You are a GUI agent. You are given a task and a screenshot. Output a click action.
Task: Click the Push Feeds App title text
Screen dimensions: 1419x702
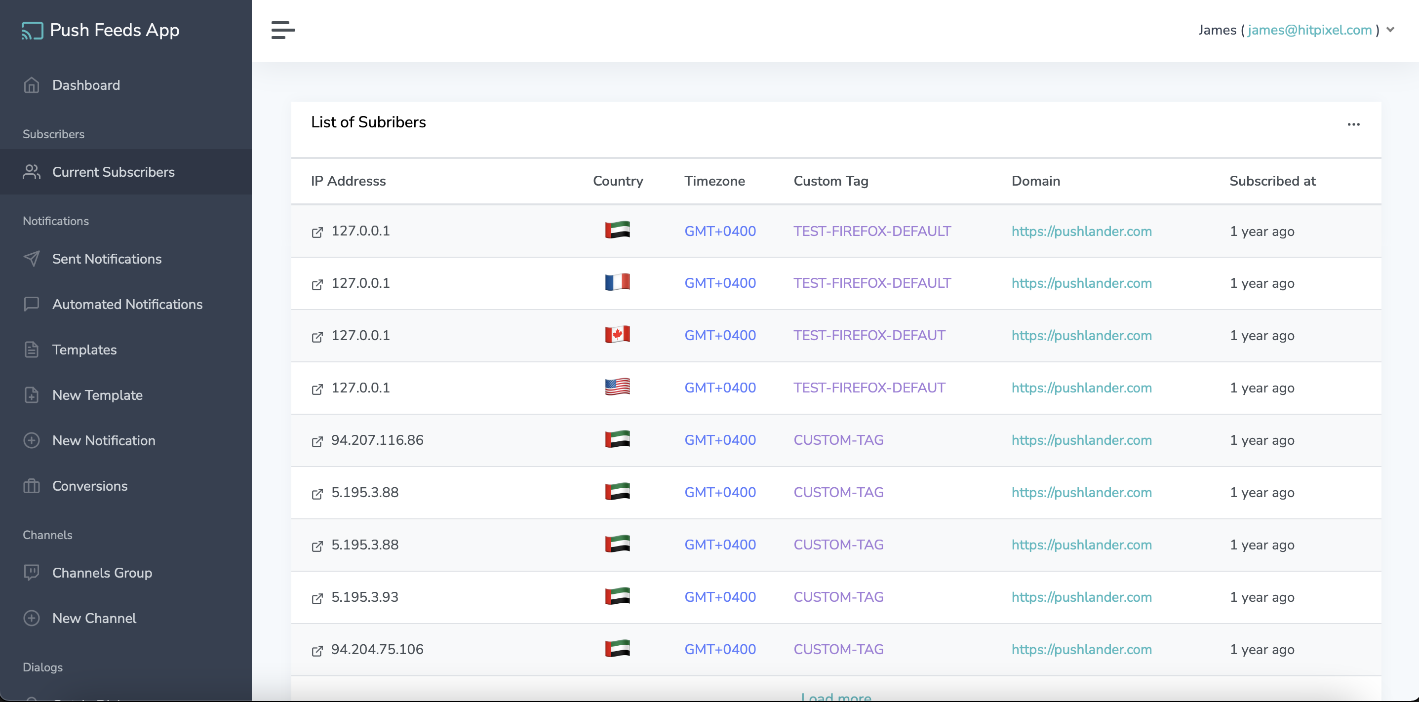tap(115, 30)
